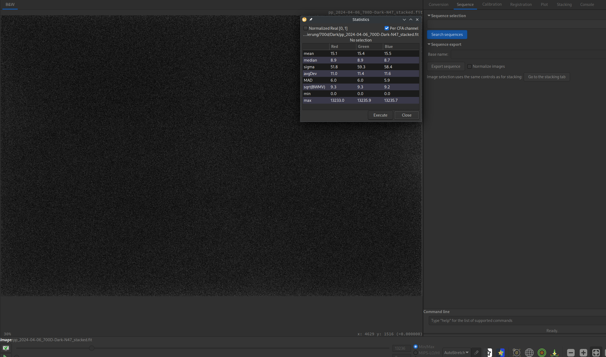Click the min row label
The image size is (606, 357).
pos(307,94)
